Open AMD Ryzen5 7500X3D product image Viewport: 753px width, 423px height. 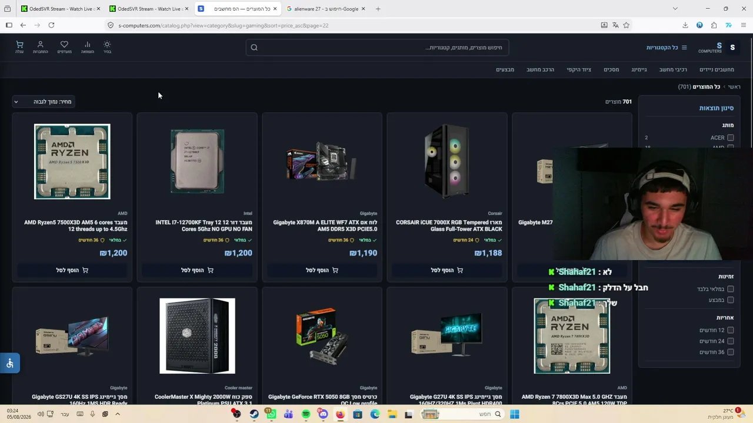point(72,162)
